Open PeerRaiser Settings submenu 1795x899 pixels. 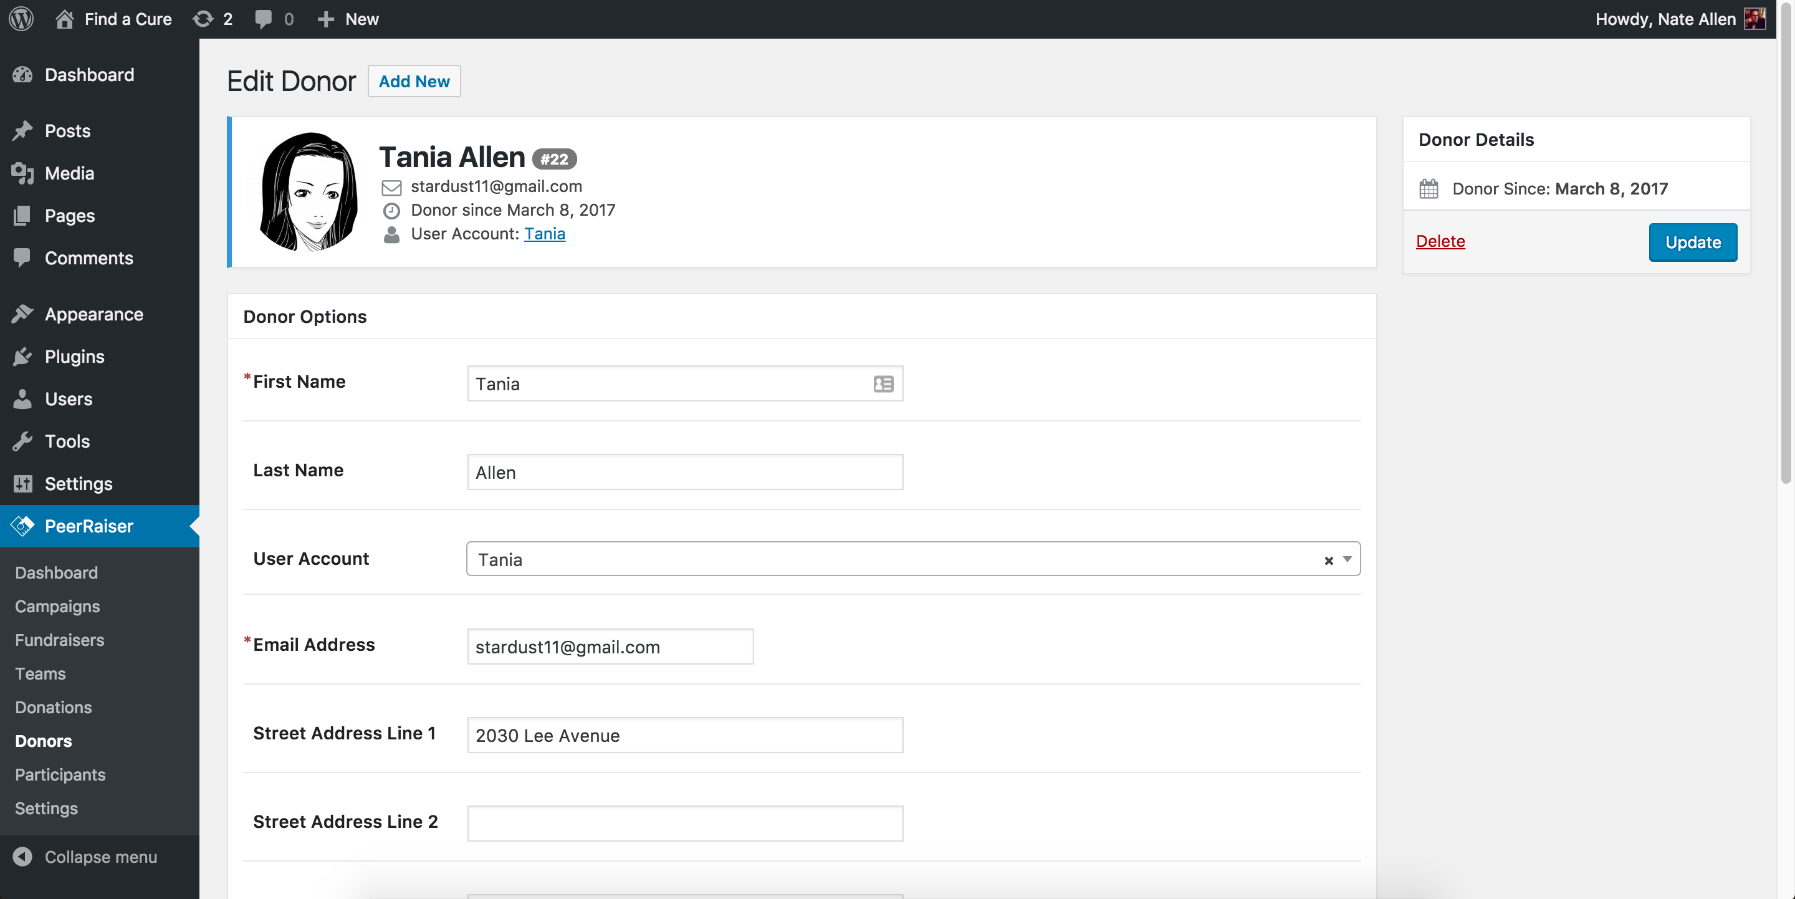click(46, 808)
